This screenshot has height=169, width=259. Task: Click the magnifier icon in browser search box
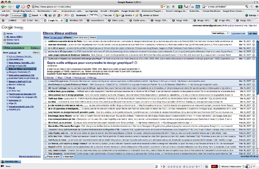tap(247, 7)
